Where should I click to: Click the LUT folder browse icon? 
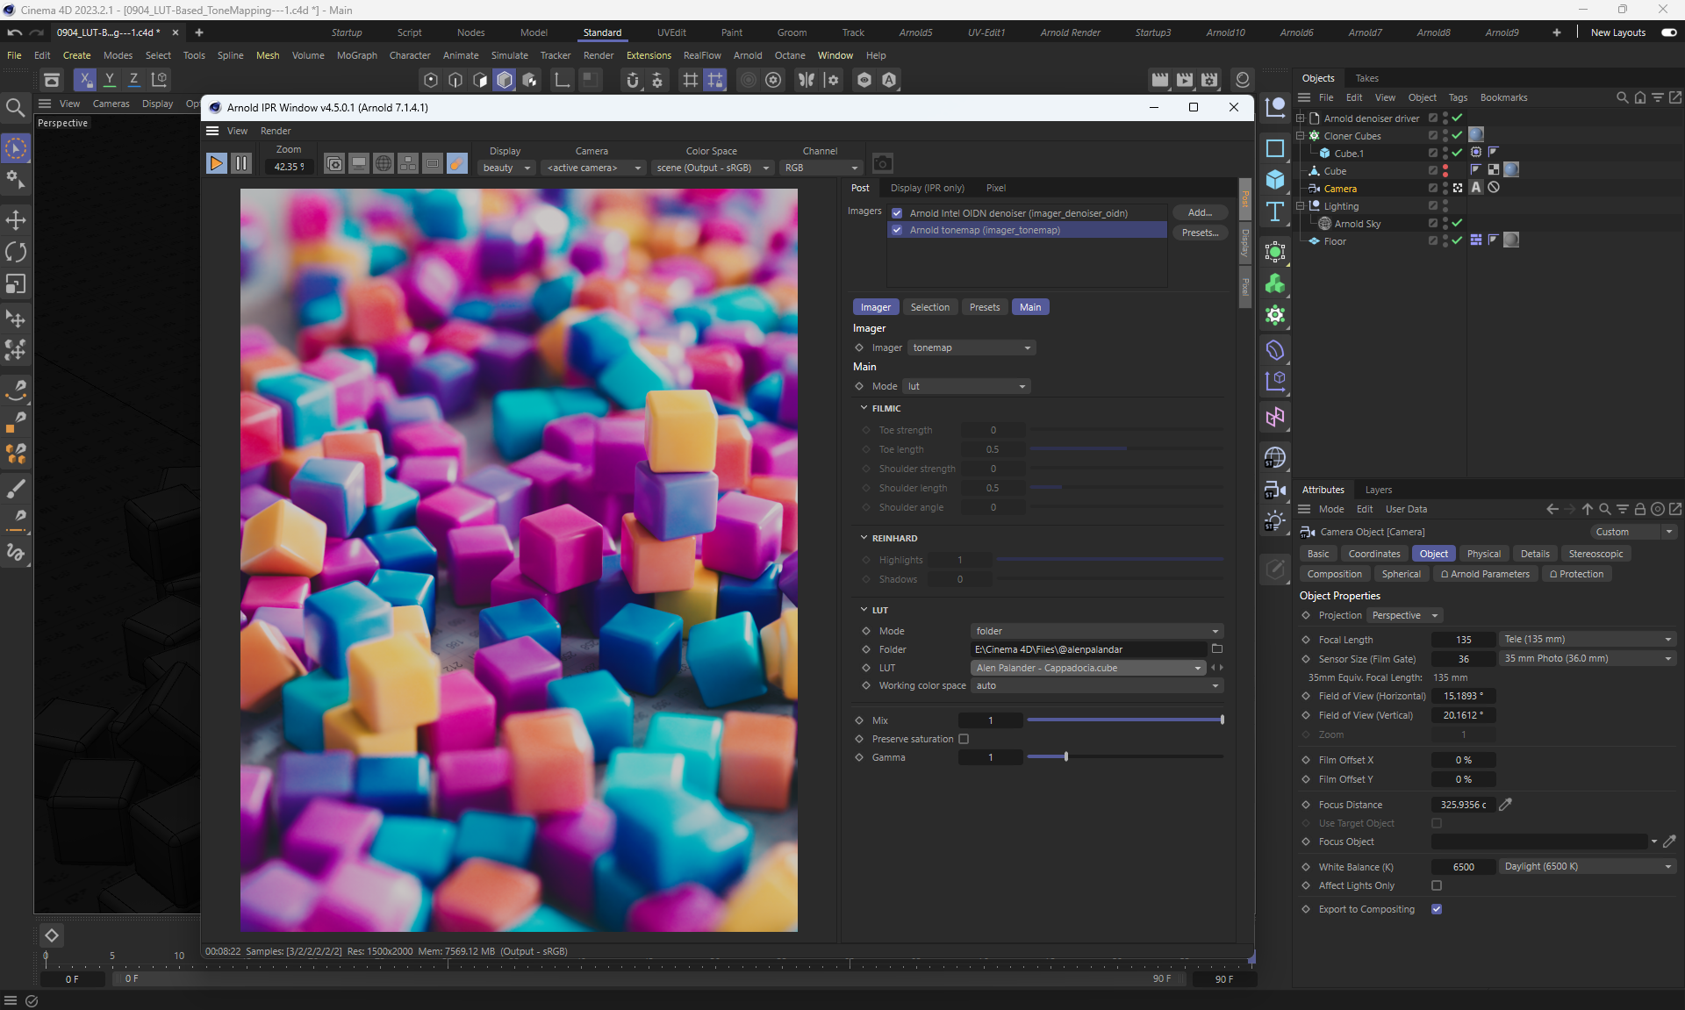pos(1216,649)
